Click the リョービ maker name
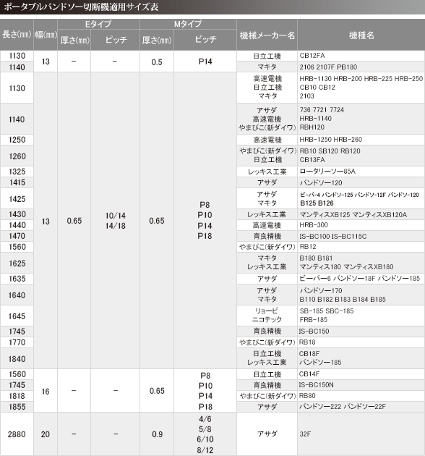 [267, 311]
